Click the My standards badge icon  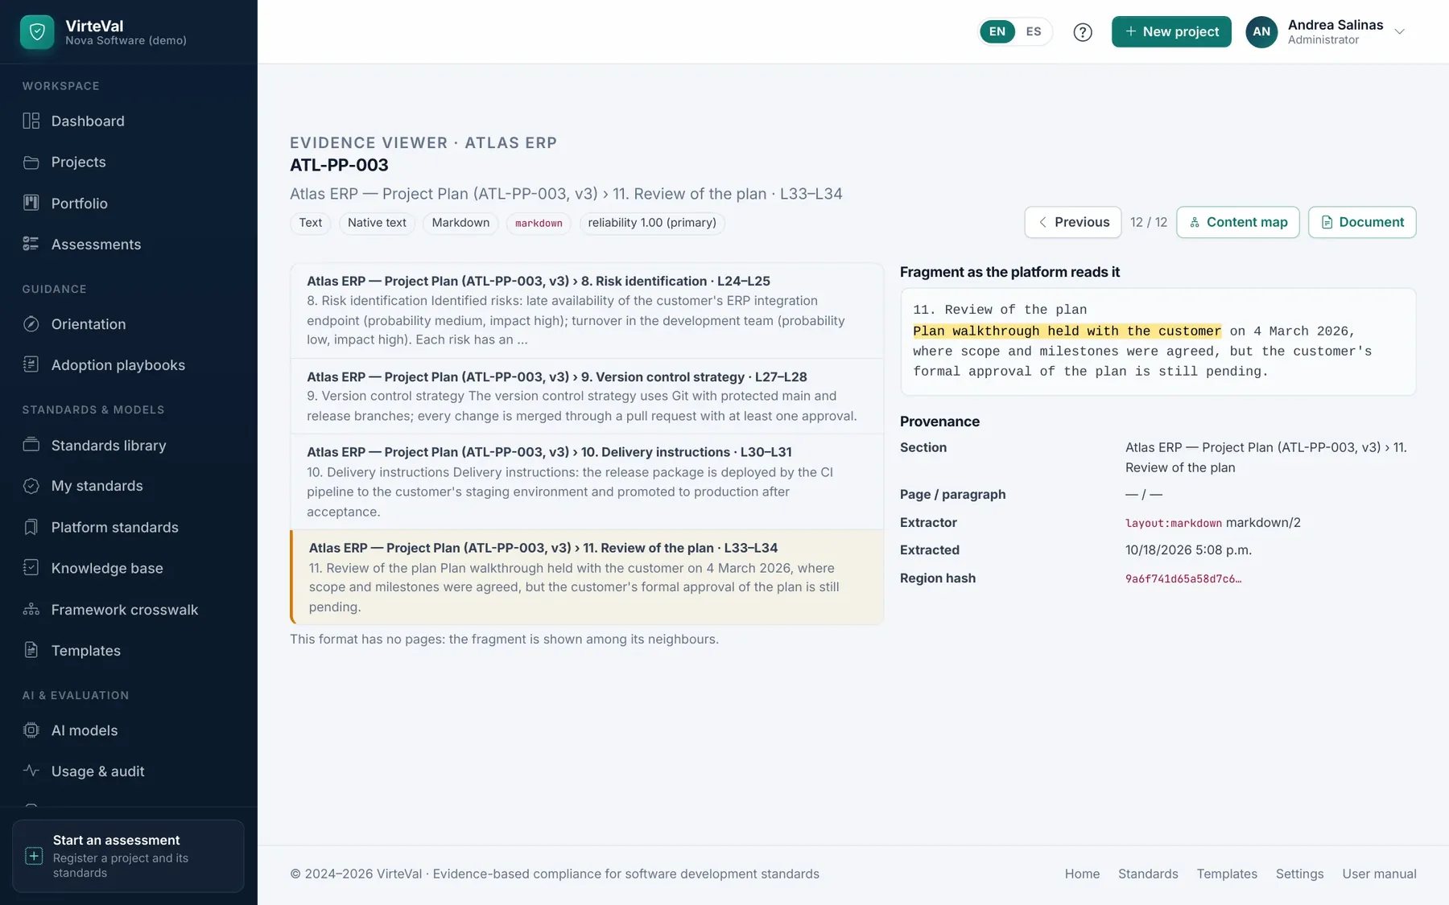pyautogui.click(x=31, y=486)
